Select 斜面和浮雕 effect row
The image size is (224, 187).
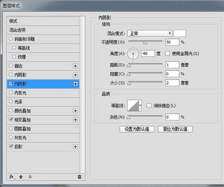pos(43,39)
